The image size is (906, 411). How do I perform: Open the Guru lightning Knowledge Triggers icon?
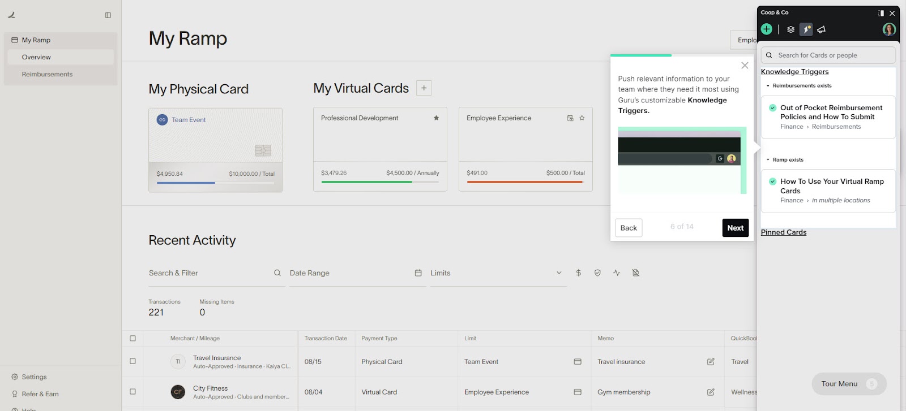pos(806,29)
